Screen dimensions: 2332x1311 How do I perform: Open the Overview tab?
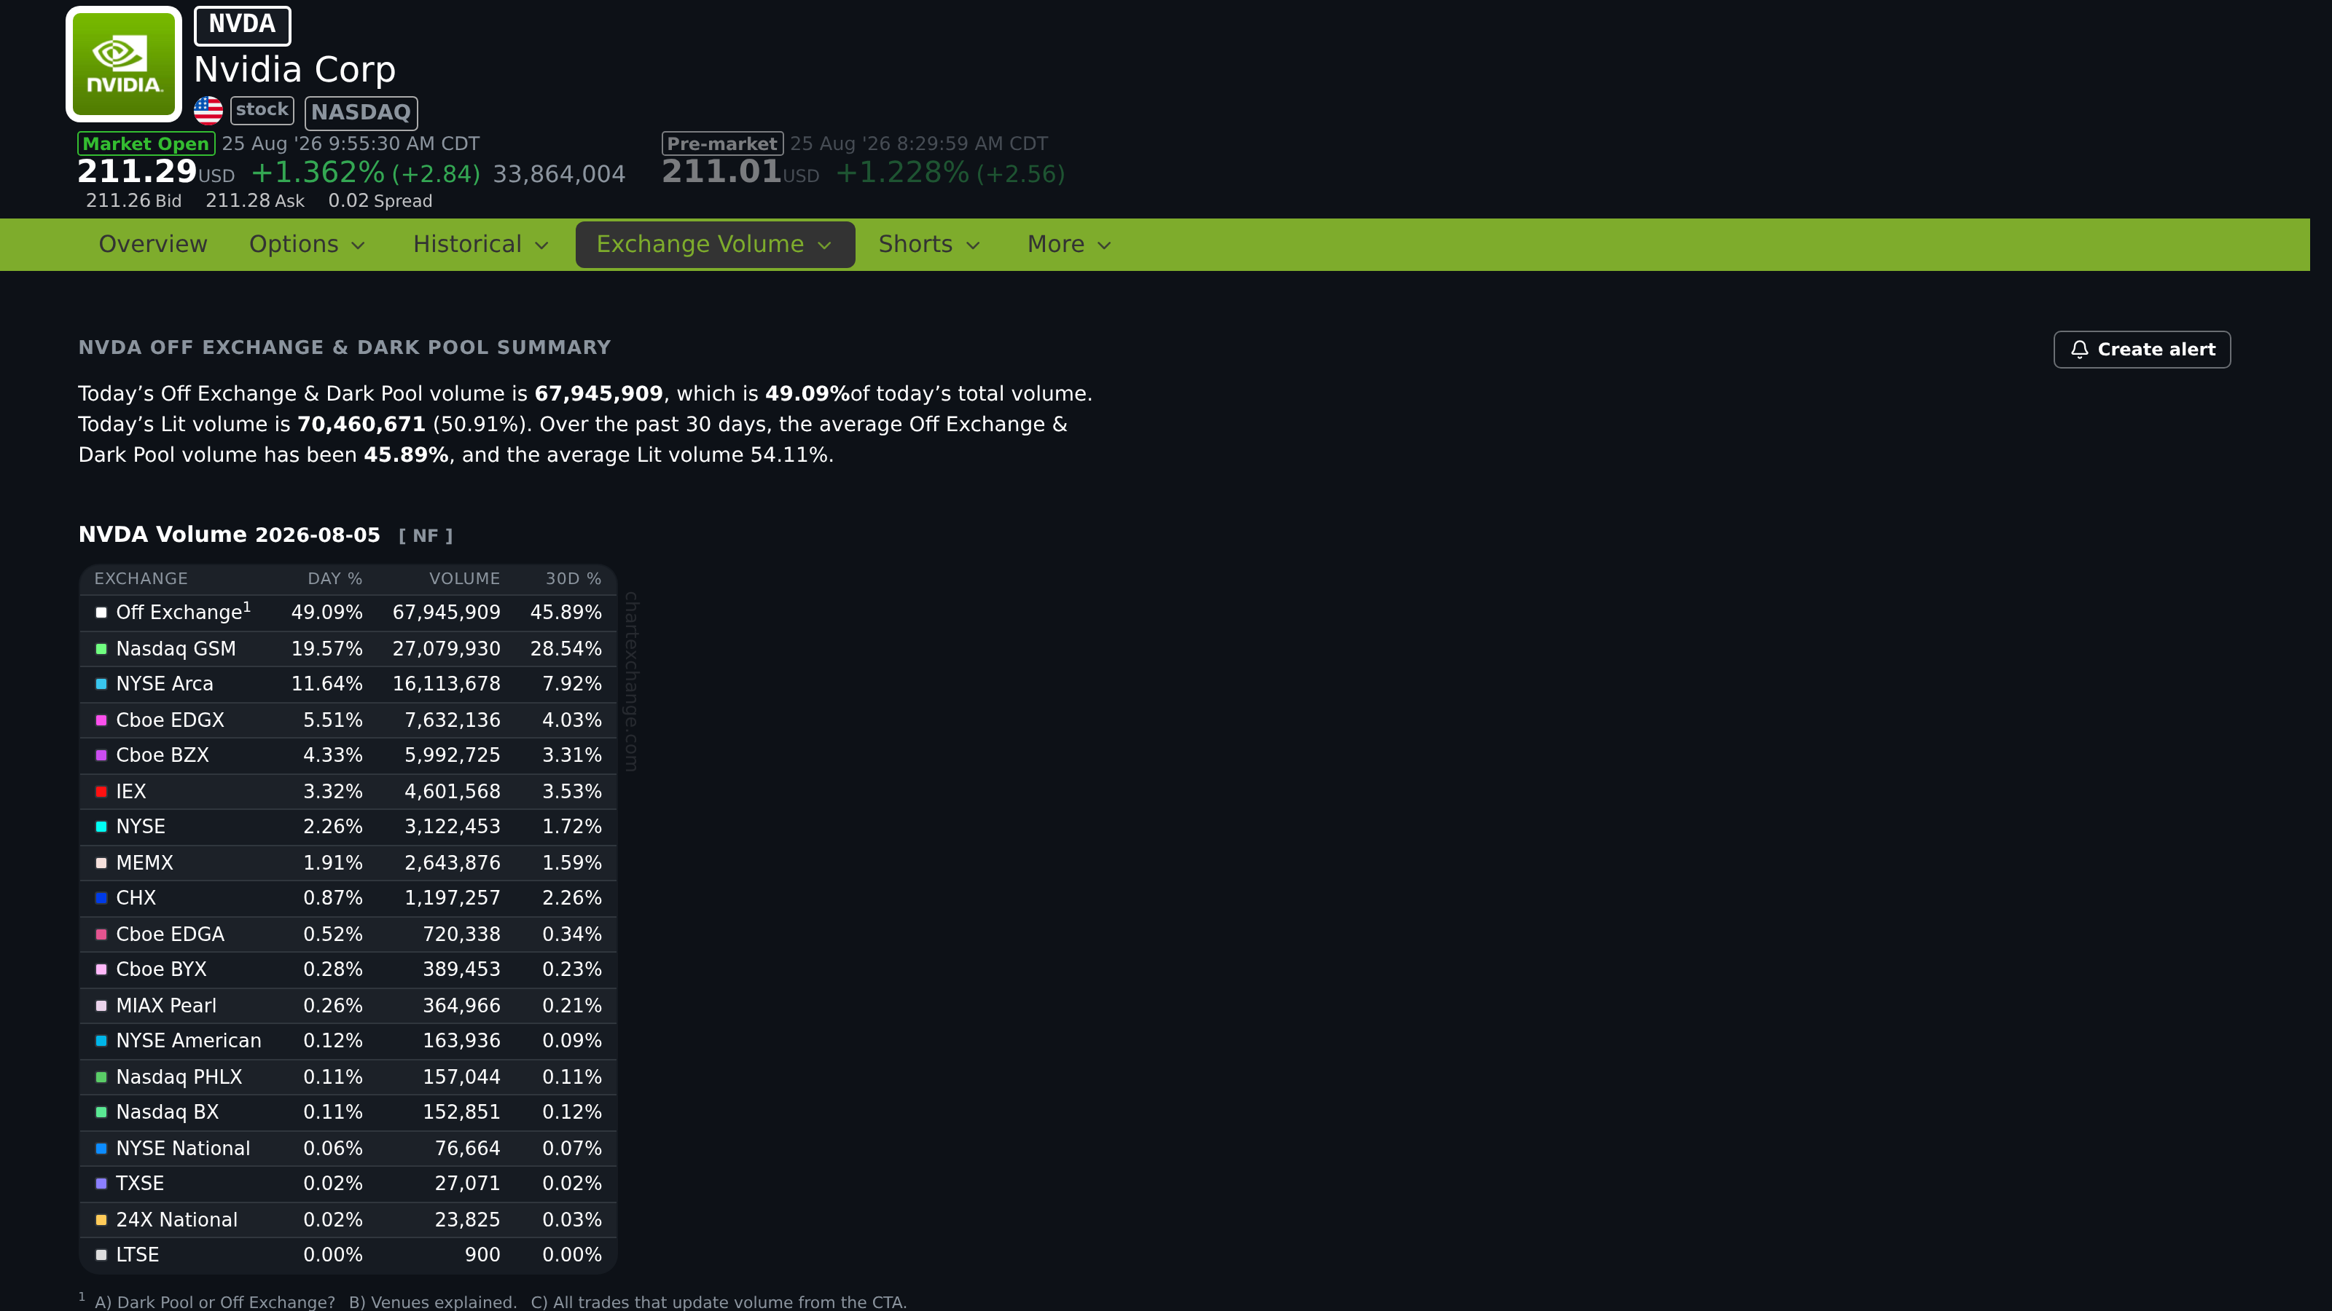pos(153,244)
